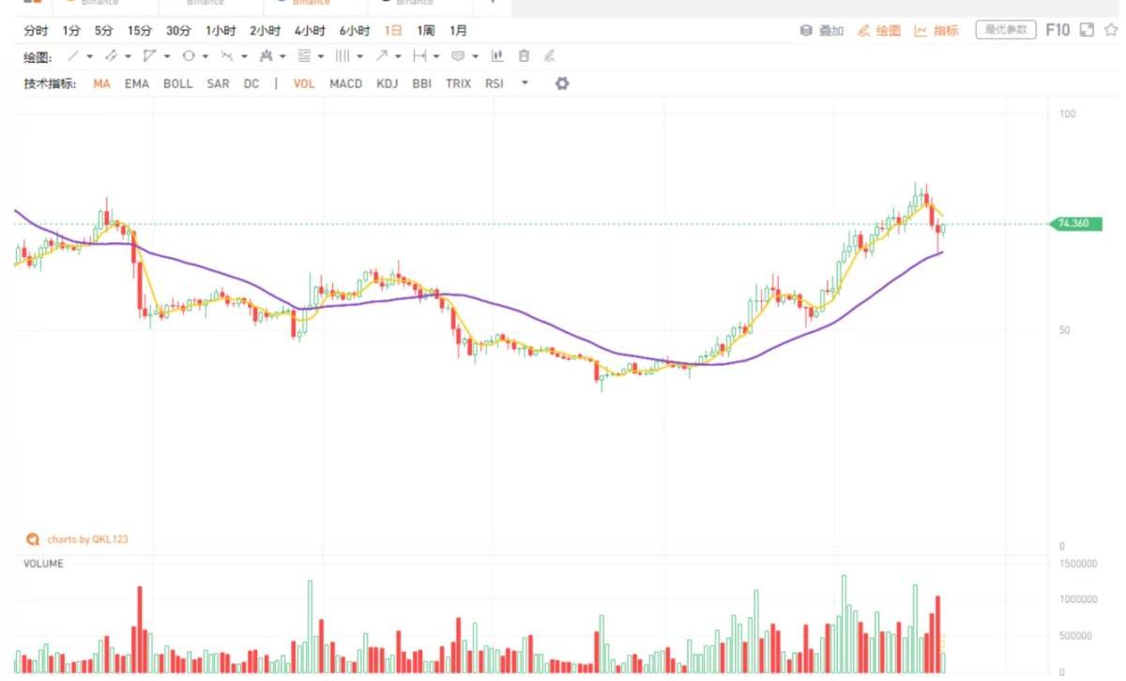
Task: Click the 最优参数 button
Action: click(x=1006, y=30)
